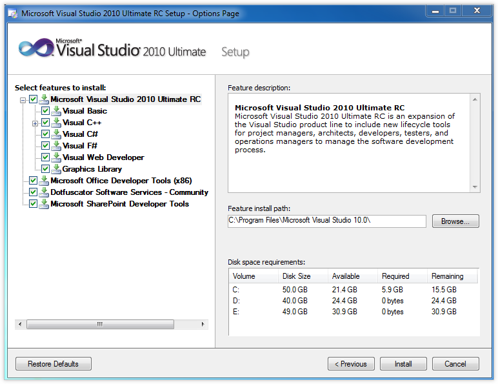Select the Visual C# tree item
The width and height of the screenshot is (498, 384).
[x=80, y=134]
